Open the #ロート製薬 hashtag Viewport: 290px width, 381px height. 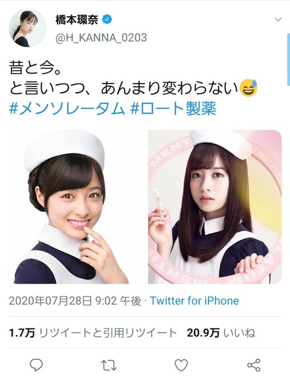[173, 109]
